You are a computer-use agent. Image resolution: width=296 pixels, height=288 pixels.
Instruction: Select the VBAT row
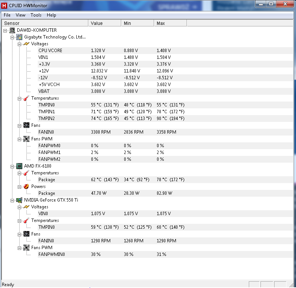point(165,91)
